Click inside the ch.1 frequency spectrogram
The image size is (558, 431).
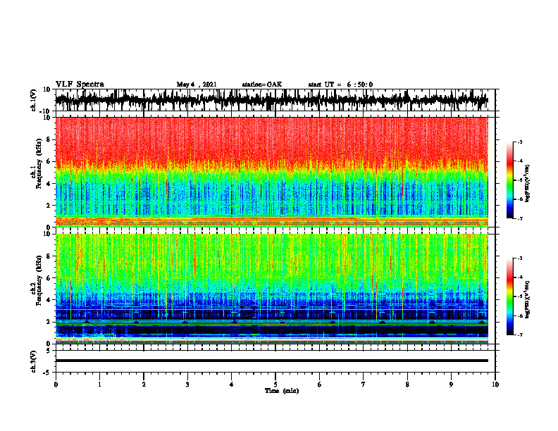[272, 172]
